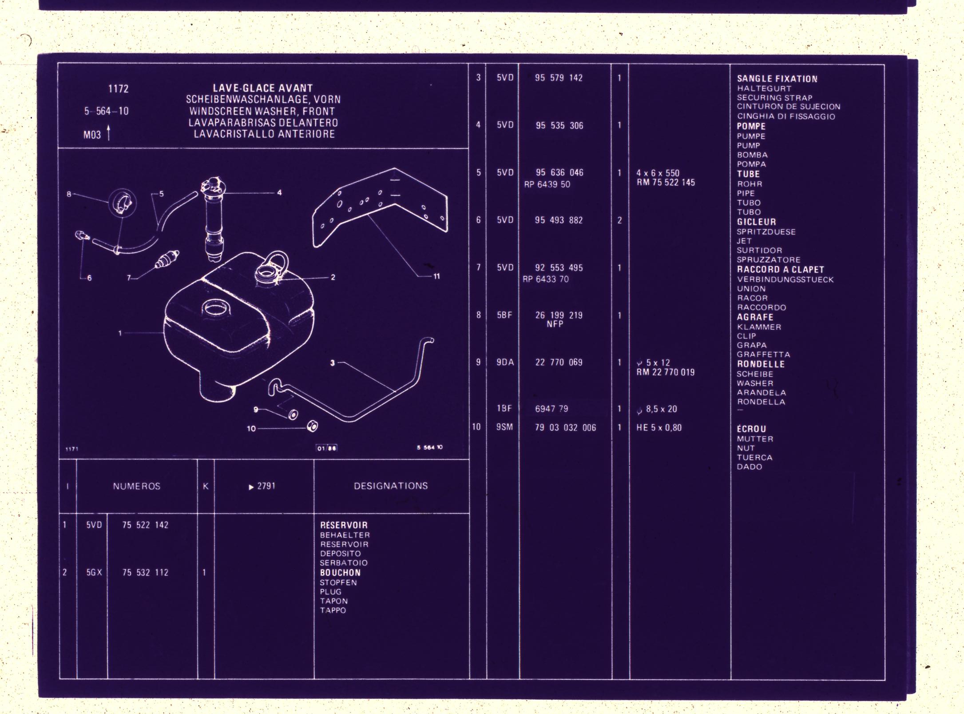Click the 'RACCORD A CLAPET' designation
The width and height of the screenshot is (964, 714).
(781, 269)
